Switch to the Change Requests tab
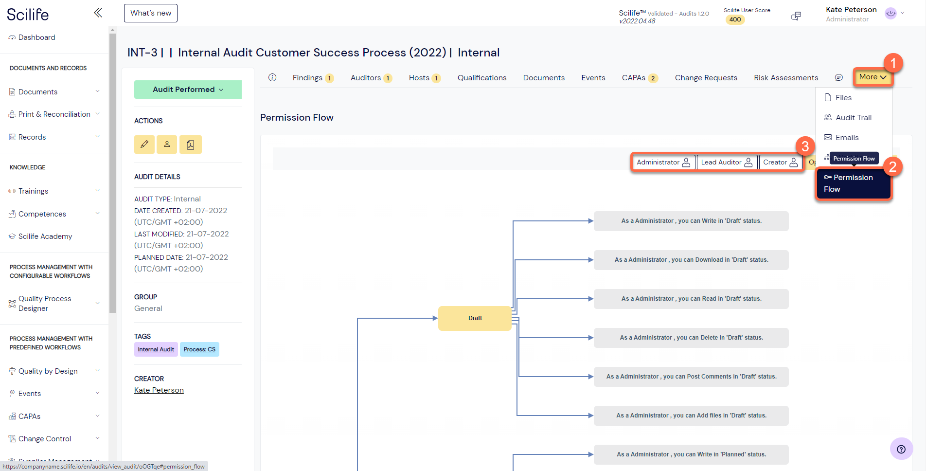 (x=706, y=78)
